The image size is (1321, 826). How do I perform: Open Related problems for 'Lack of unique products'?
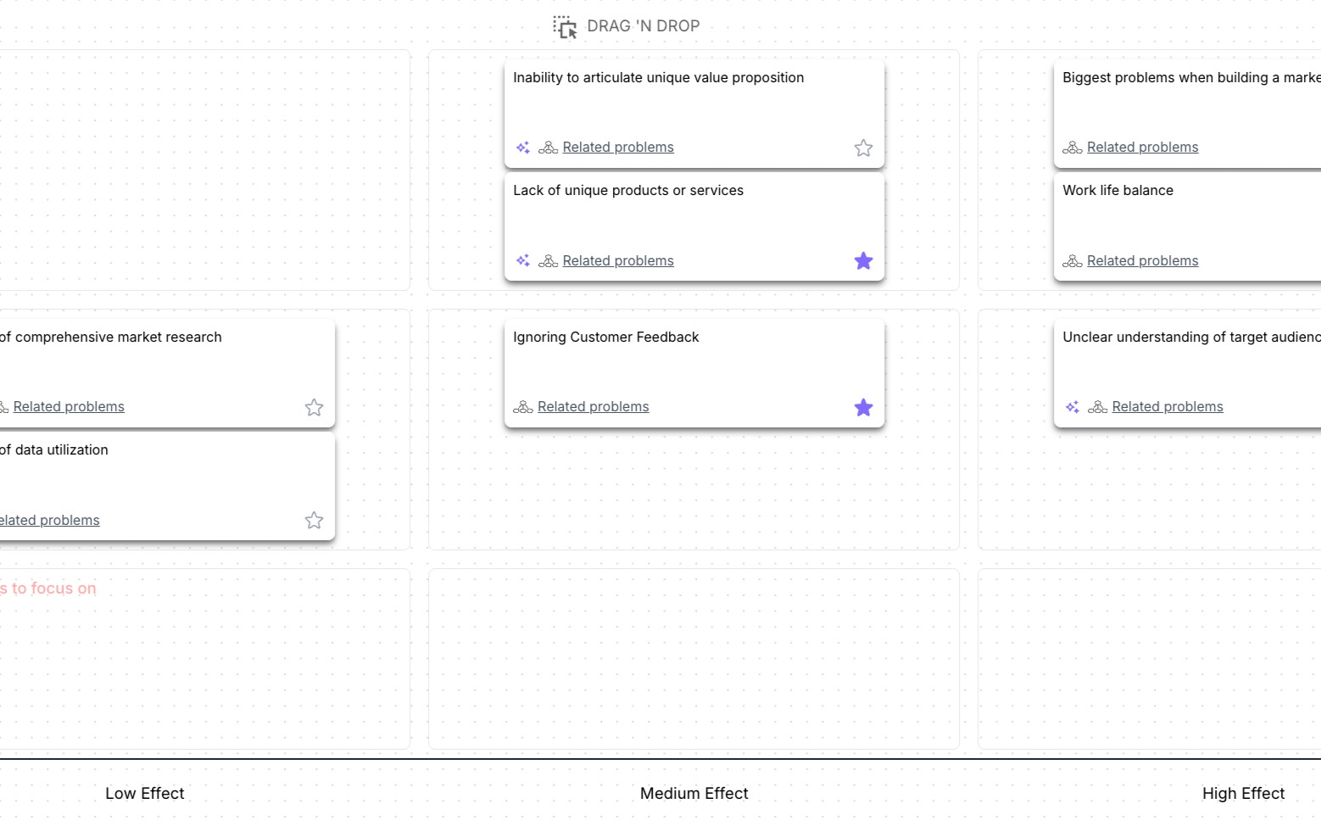[618, 261]
